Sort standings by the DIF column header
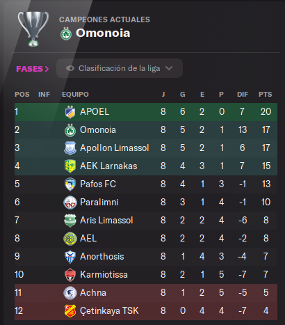This screenshot has width=285, height=325. coord(243,95)
